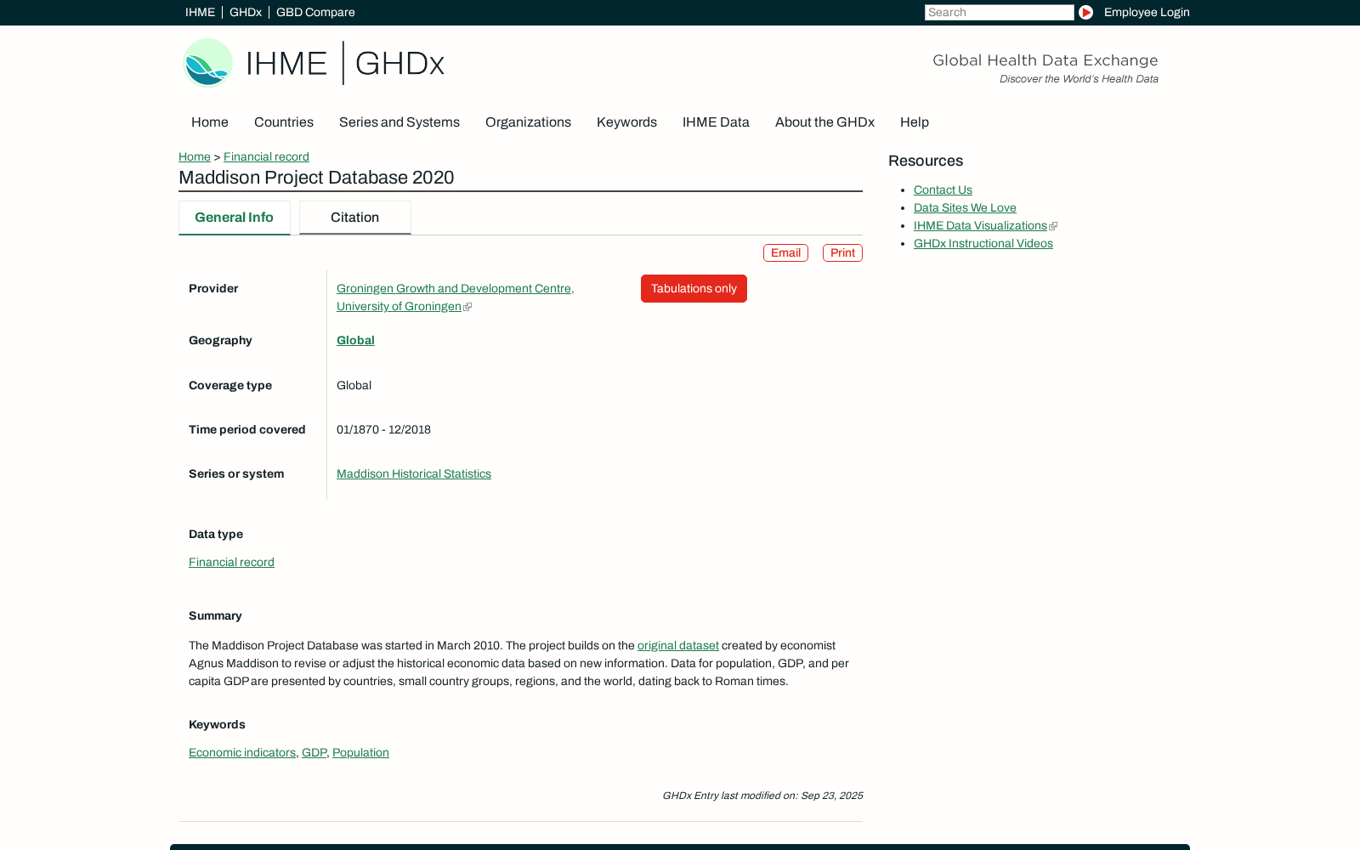Open Contact Us resource link
This screenshot has width=1360, height=850.
coord(943,190)
